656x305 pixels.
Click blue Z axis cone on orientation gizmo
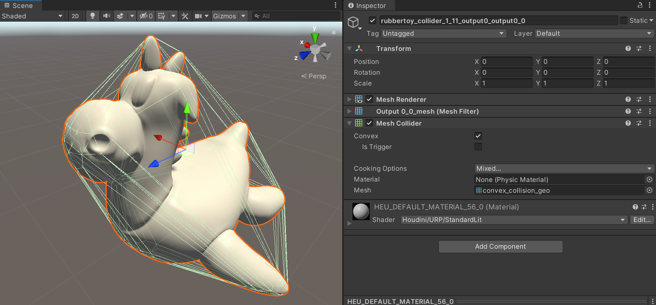(305, 55)
